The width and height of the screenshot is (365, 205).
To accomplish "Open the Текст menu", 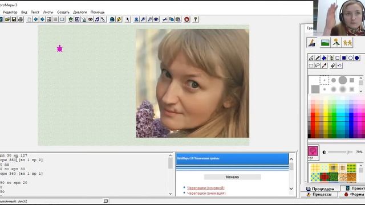I will tap(35, 12).
